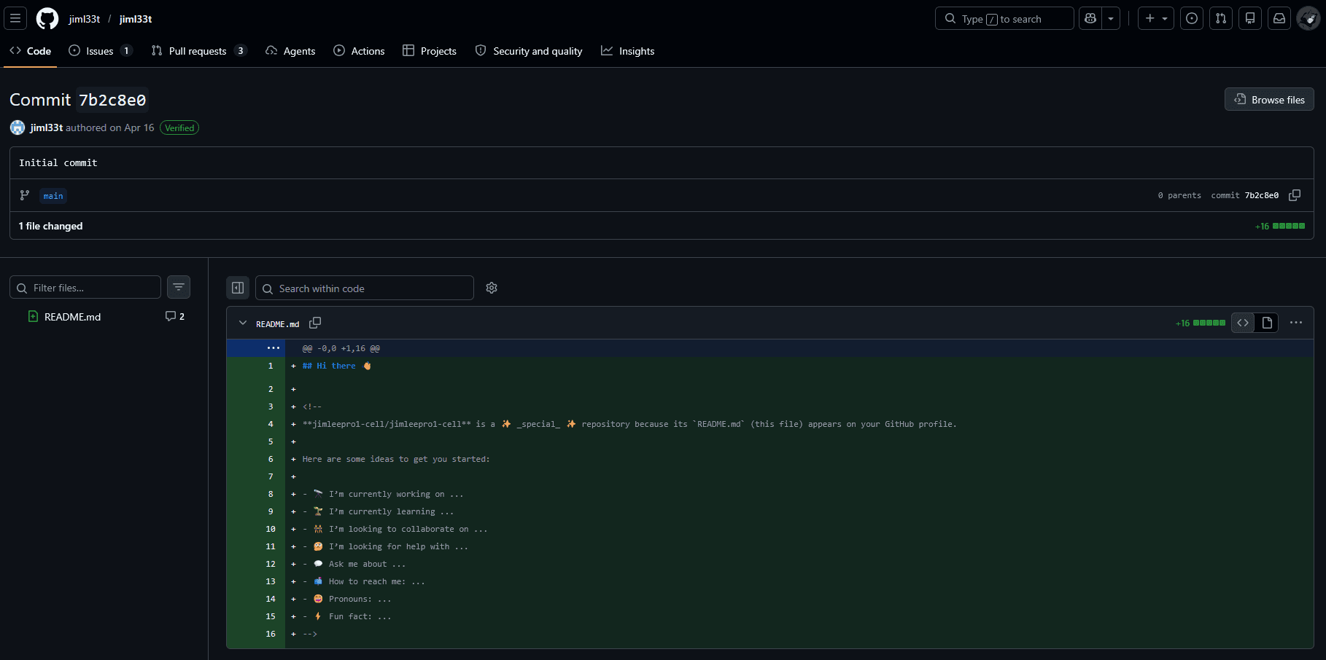Switch to the Security and quality tab
This screenshot has width=1326, height=660.
tap(529, 51)
